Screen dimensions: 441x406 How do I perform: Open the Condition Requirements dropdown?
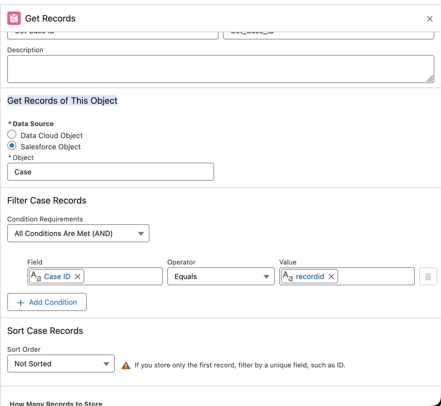pyautogui.click(x=78, y=233)
